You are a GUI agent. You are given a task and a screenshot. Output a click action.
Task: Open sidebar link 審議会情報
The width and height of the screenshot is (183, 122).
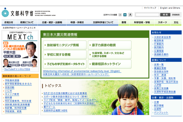click(x=160, y=68)
